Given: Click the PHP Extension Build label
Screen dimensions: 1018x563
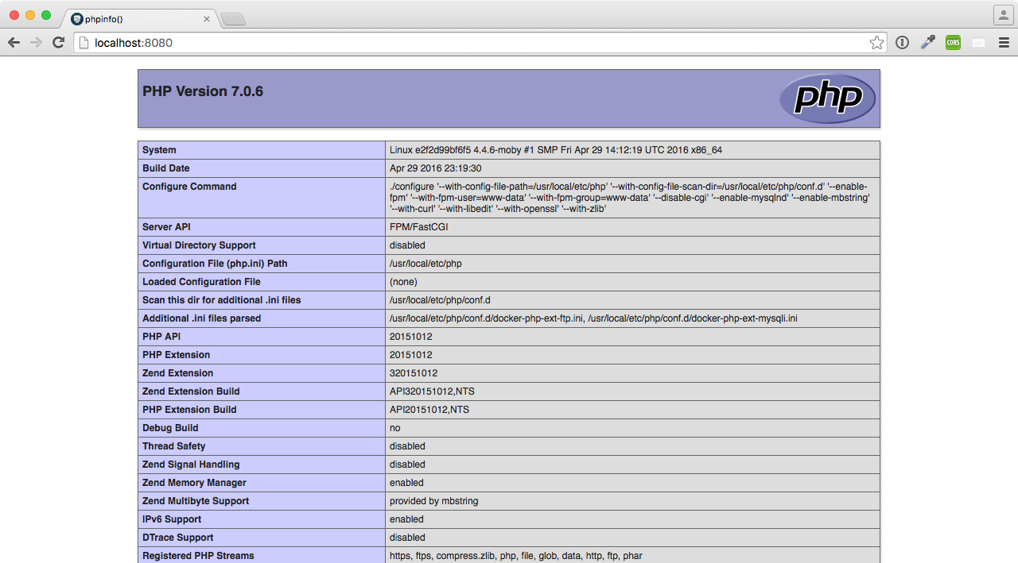Looking at the screenshot, I should 189,410.
